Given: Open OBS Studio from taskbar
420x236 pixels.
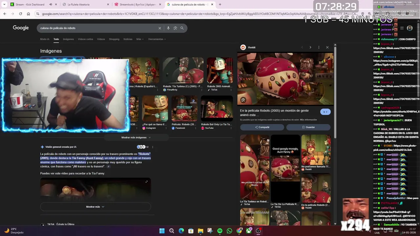Looking at the screenshot, I should click(x=259, y=231).
